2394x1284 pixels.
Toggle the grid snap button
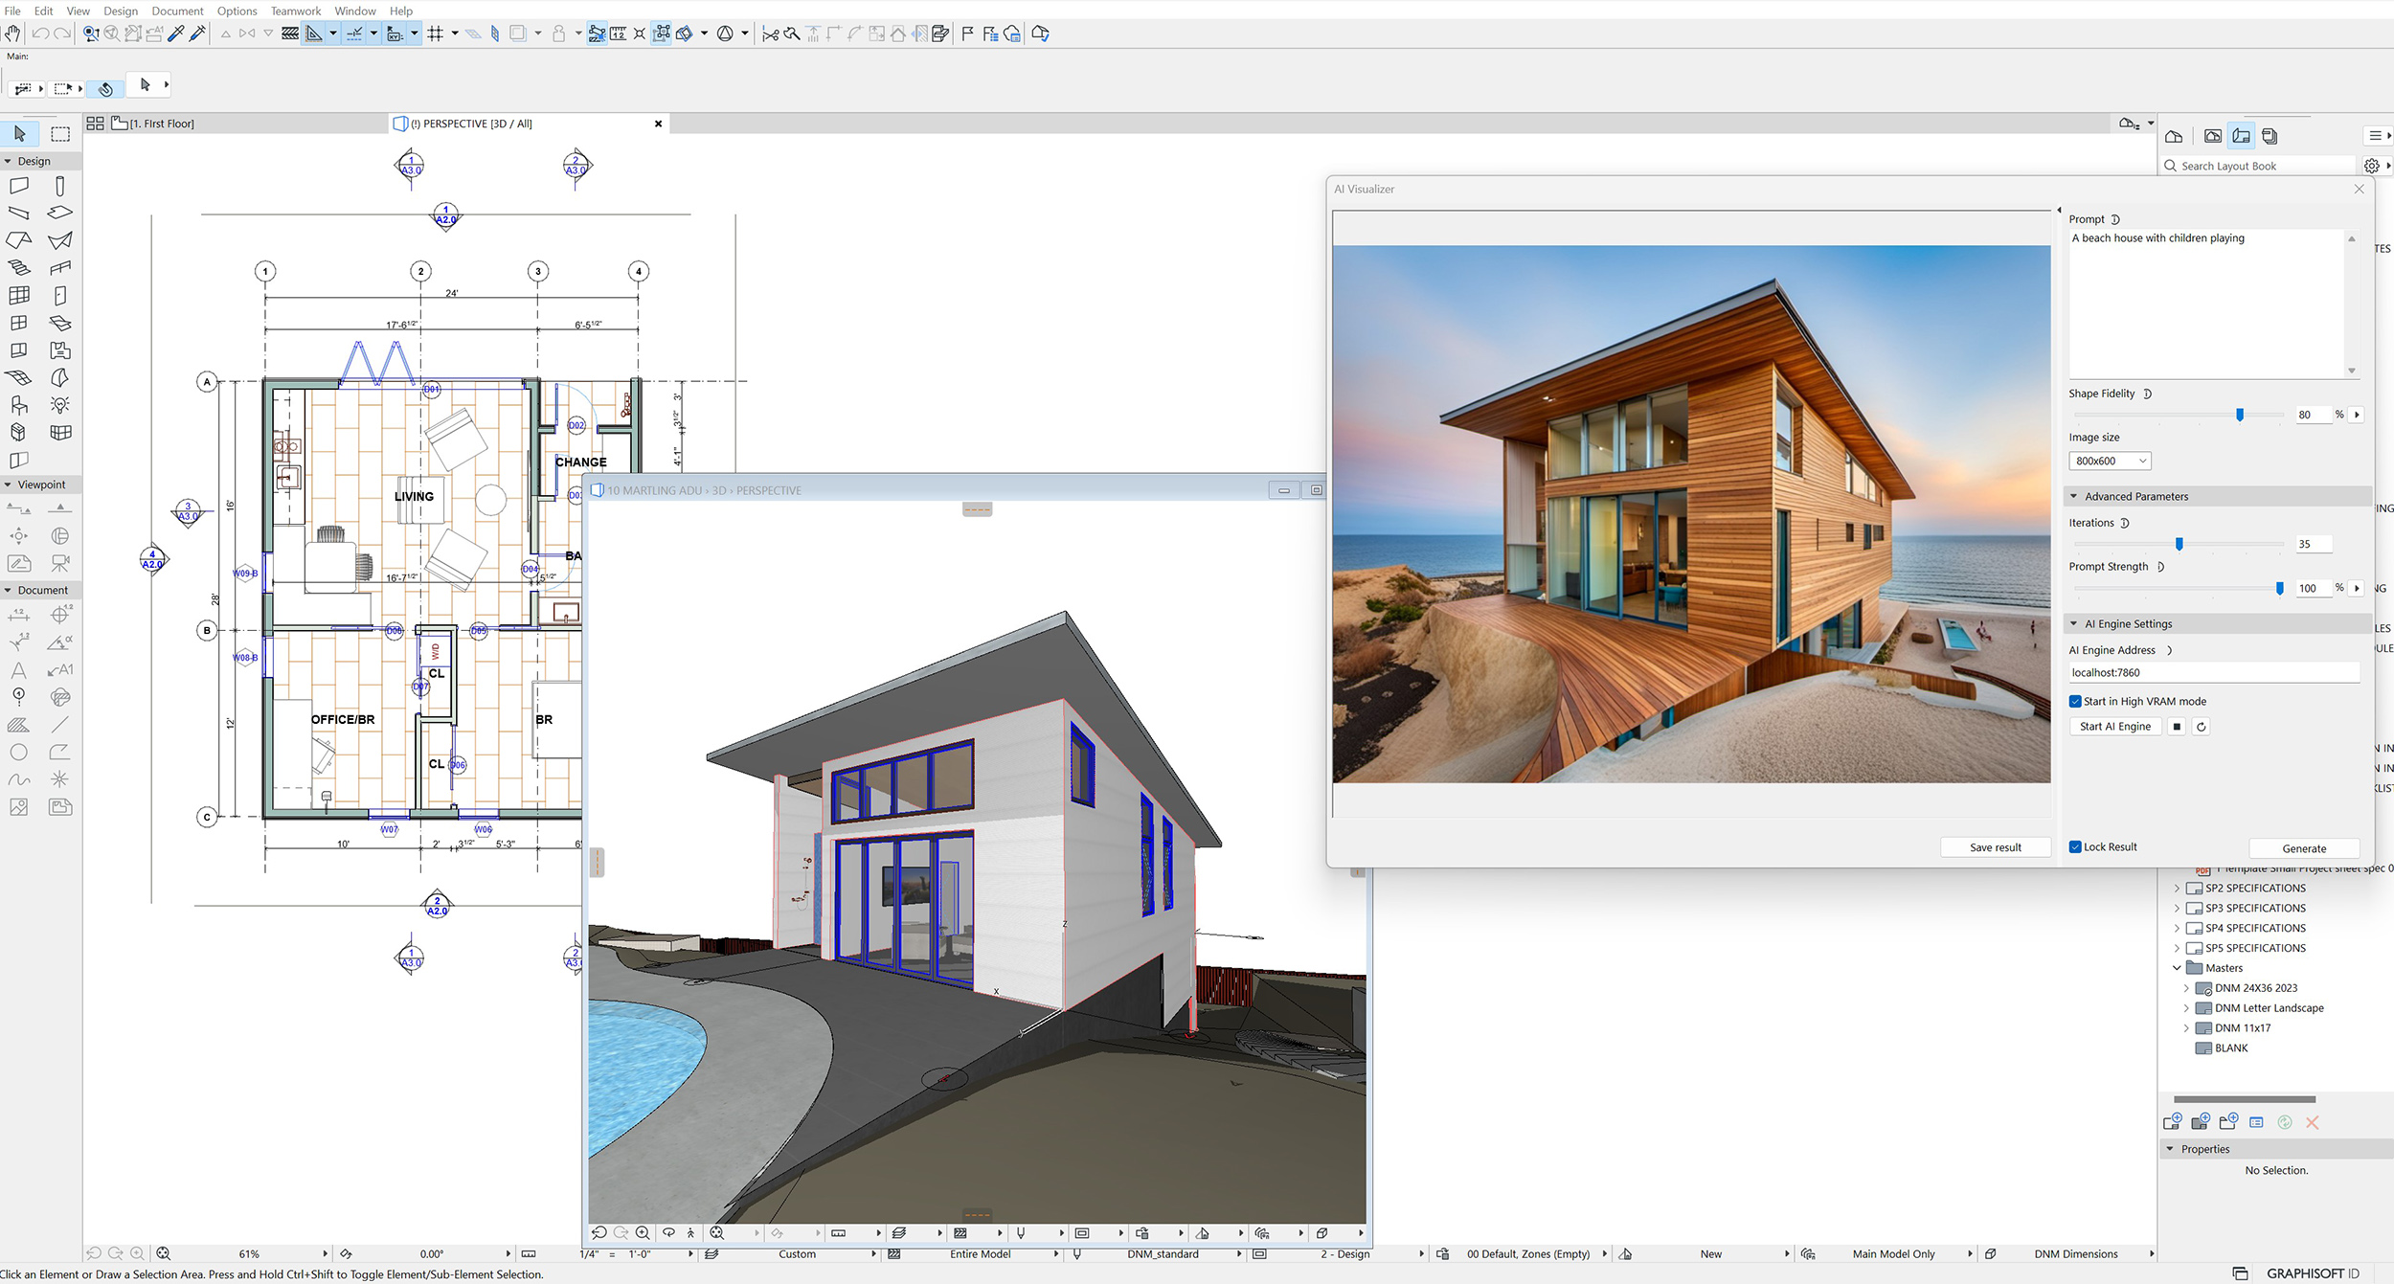pyautogui.click(x=436, y=34)
